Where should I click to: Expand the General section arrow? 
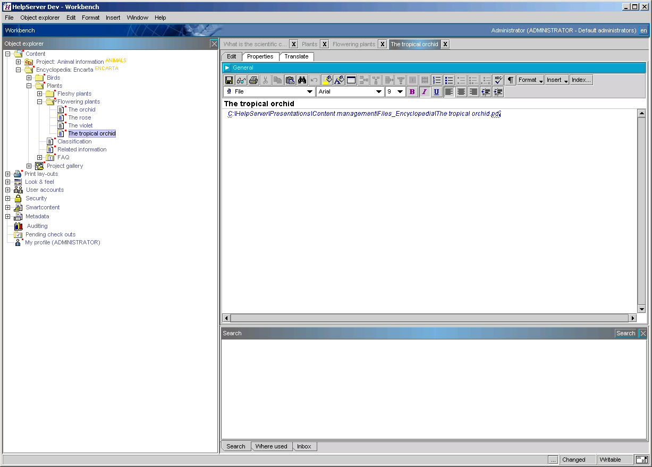pyautogui.click(x=227, y=67)
